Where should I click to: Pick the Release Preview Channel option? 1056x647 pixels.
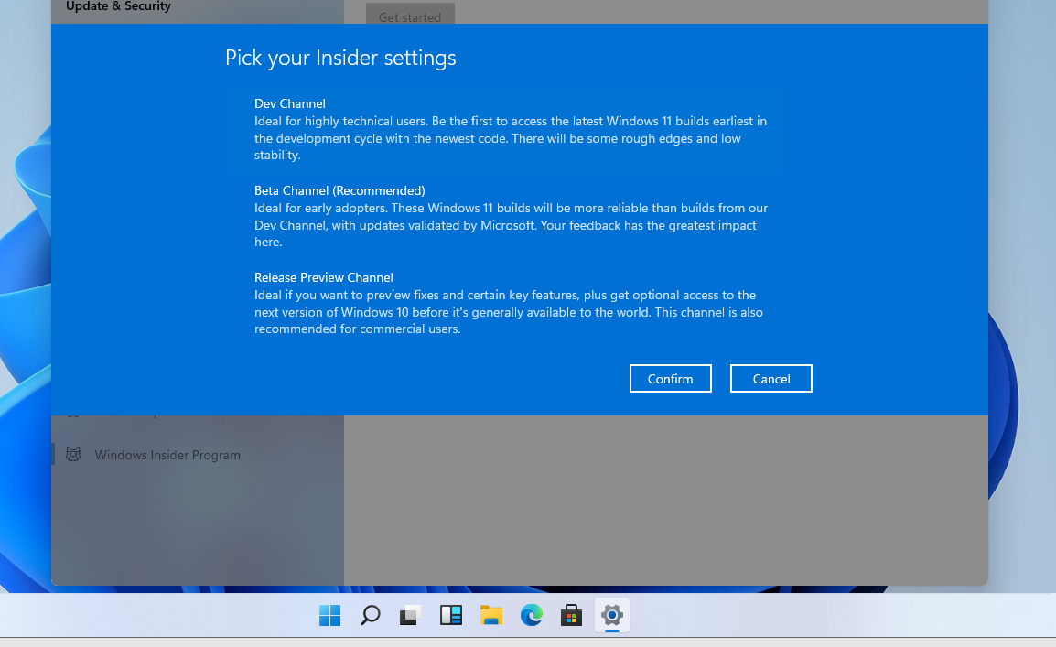click(x=506, y=303)
